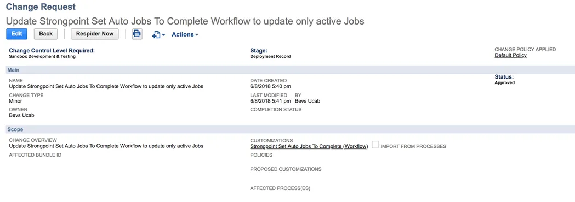The height and width of the screenshot is (202, 575).
Task: Click the Change Overview description text
Action: click(x=106, y=146)
